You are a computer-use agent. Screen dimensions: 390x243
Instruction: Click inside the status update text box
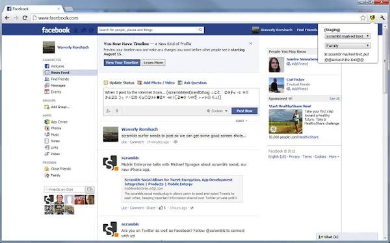tap(181, 97)
